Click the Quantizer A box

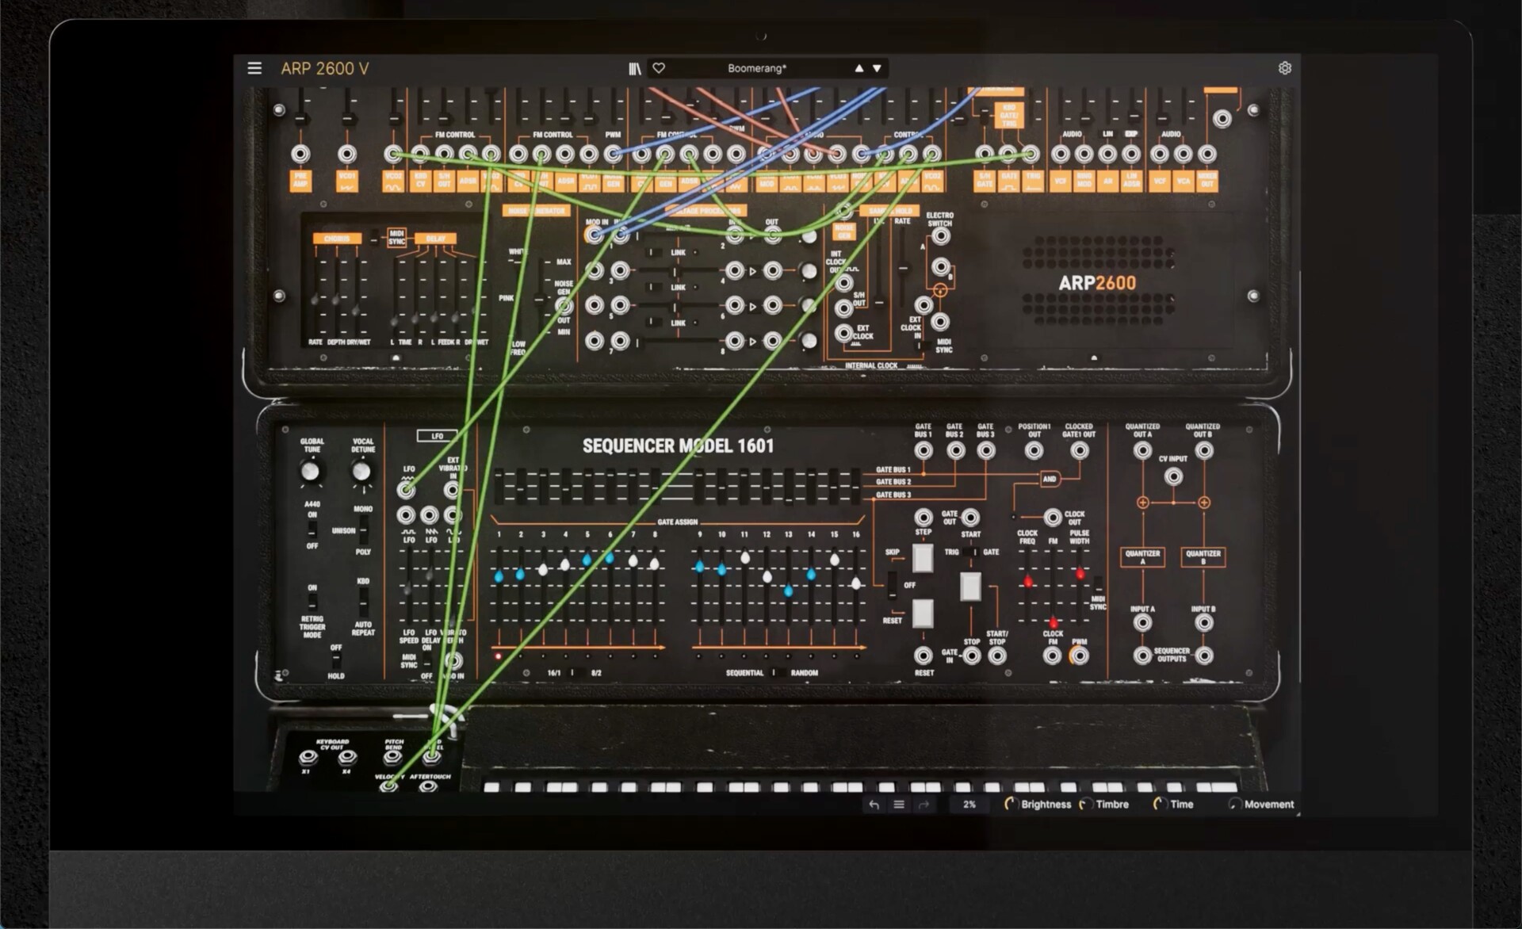(1142, 556)
